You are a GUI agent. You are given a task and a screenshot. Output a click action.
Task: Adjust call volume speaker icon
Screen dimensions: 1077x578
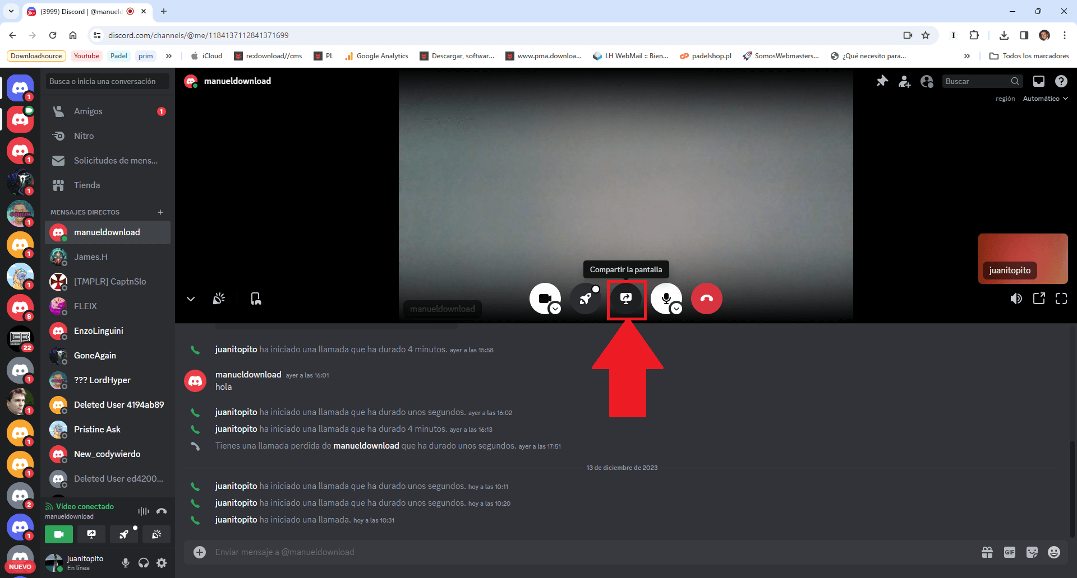tap(1016, 299)
